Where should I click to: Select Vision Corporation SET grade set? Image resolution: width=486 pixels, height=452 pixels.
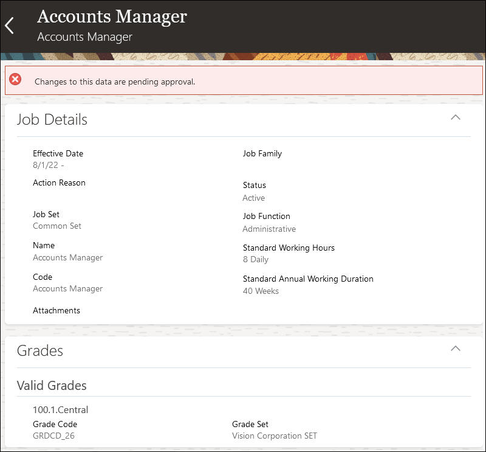(275, 436)
